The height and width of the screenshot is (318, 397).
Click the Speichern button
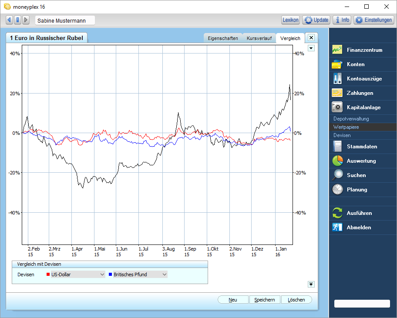click(265, 300)
